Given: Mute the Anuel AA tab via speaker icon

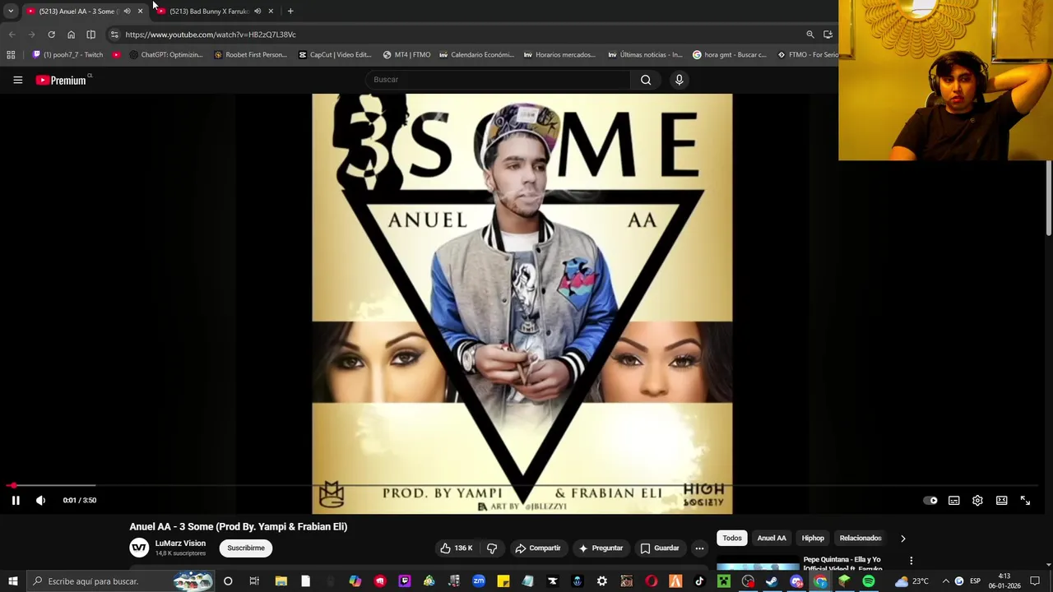Looking at the screenshot, I should tap(127, 12).
